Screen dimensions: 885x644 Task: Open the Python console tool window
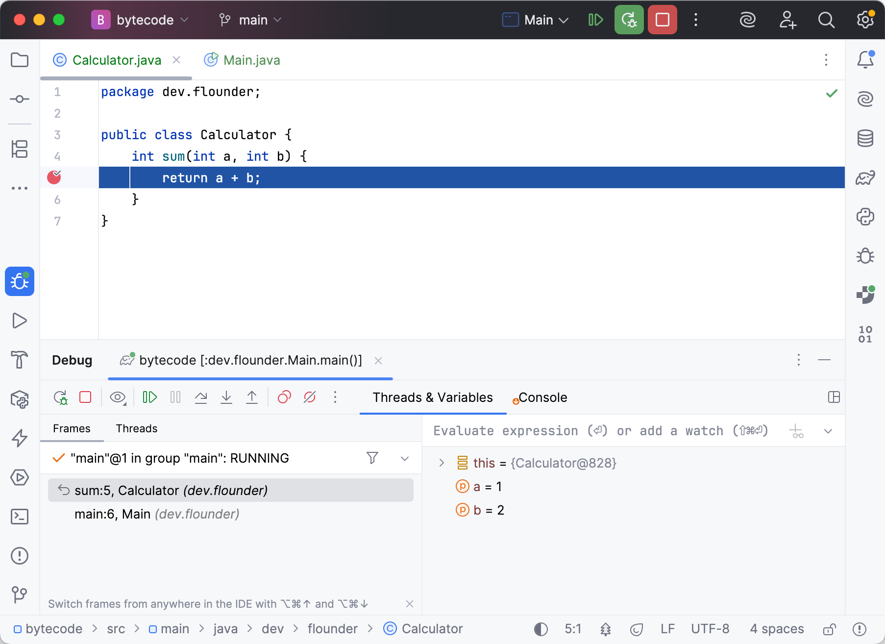coord(865,217)
